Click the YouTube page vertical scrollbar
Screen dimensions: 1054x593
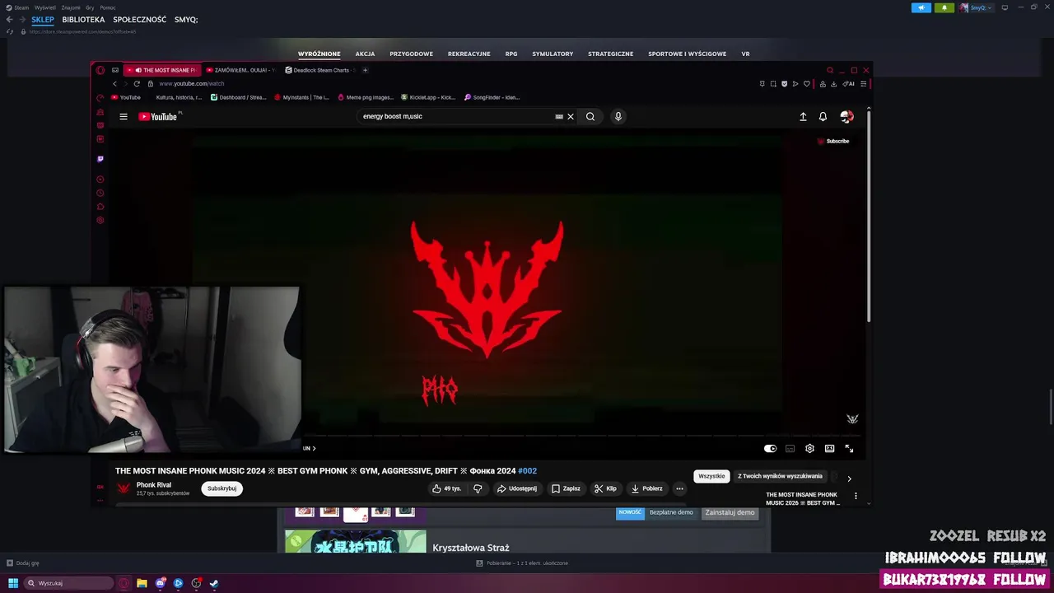click(x=868, y=214)
